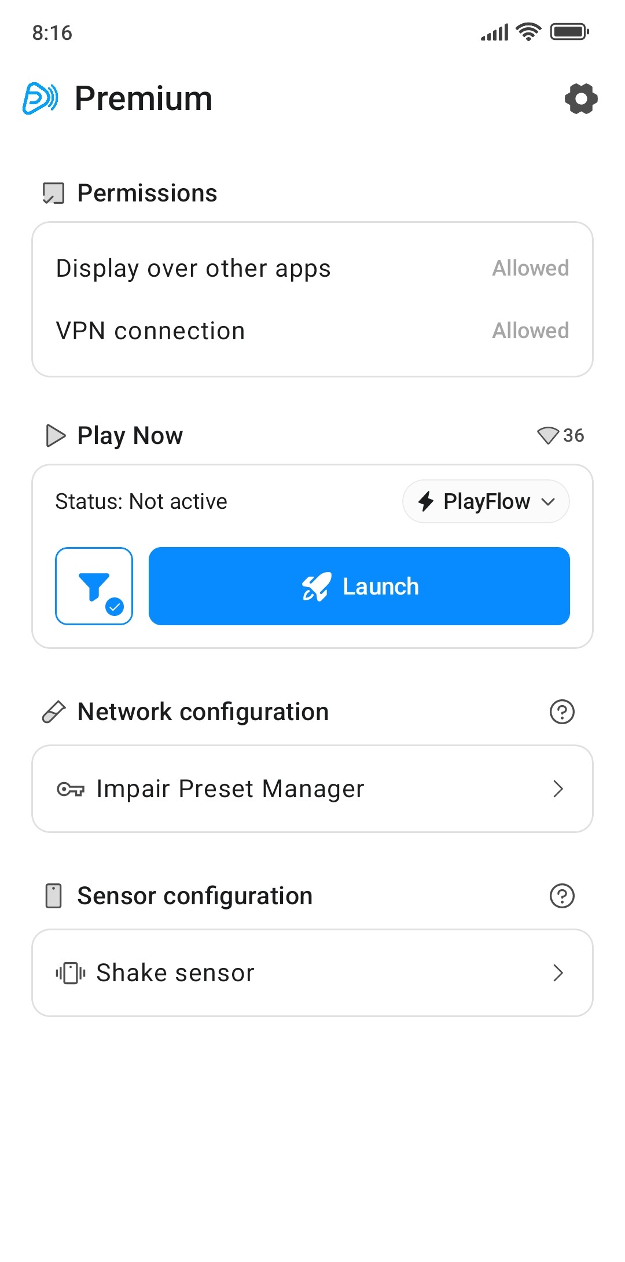Open the PlayFlow mode dropdown
Screen dimensions: 625x1262
[486, 501]
